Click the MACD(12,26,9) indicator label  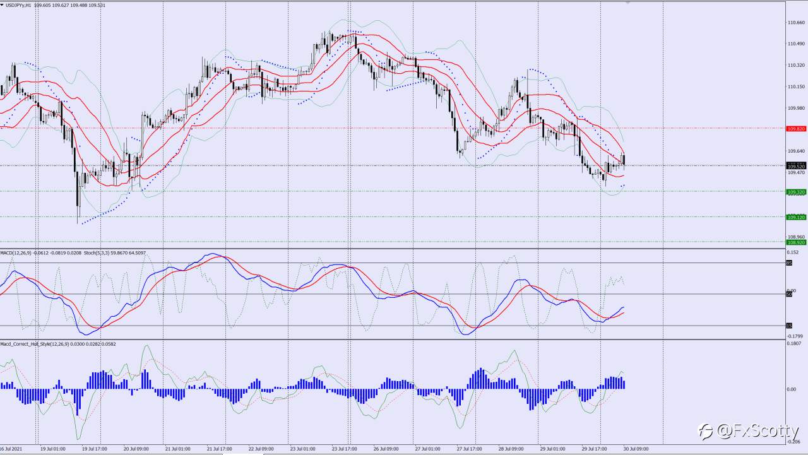click(x=16, y=252)
